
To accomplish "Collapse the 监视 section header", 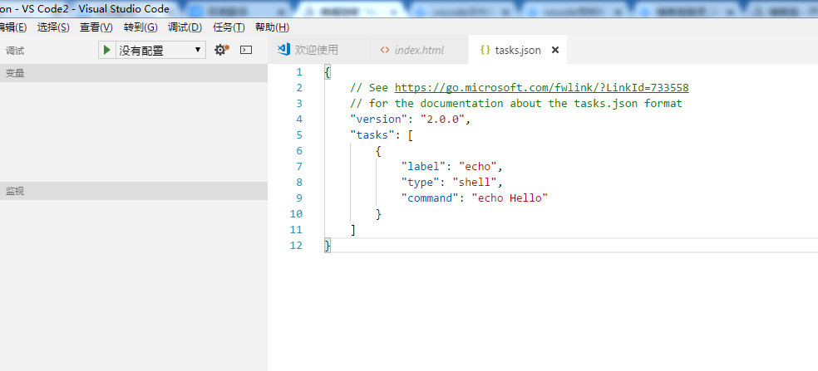I will tap(134, 191).
